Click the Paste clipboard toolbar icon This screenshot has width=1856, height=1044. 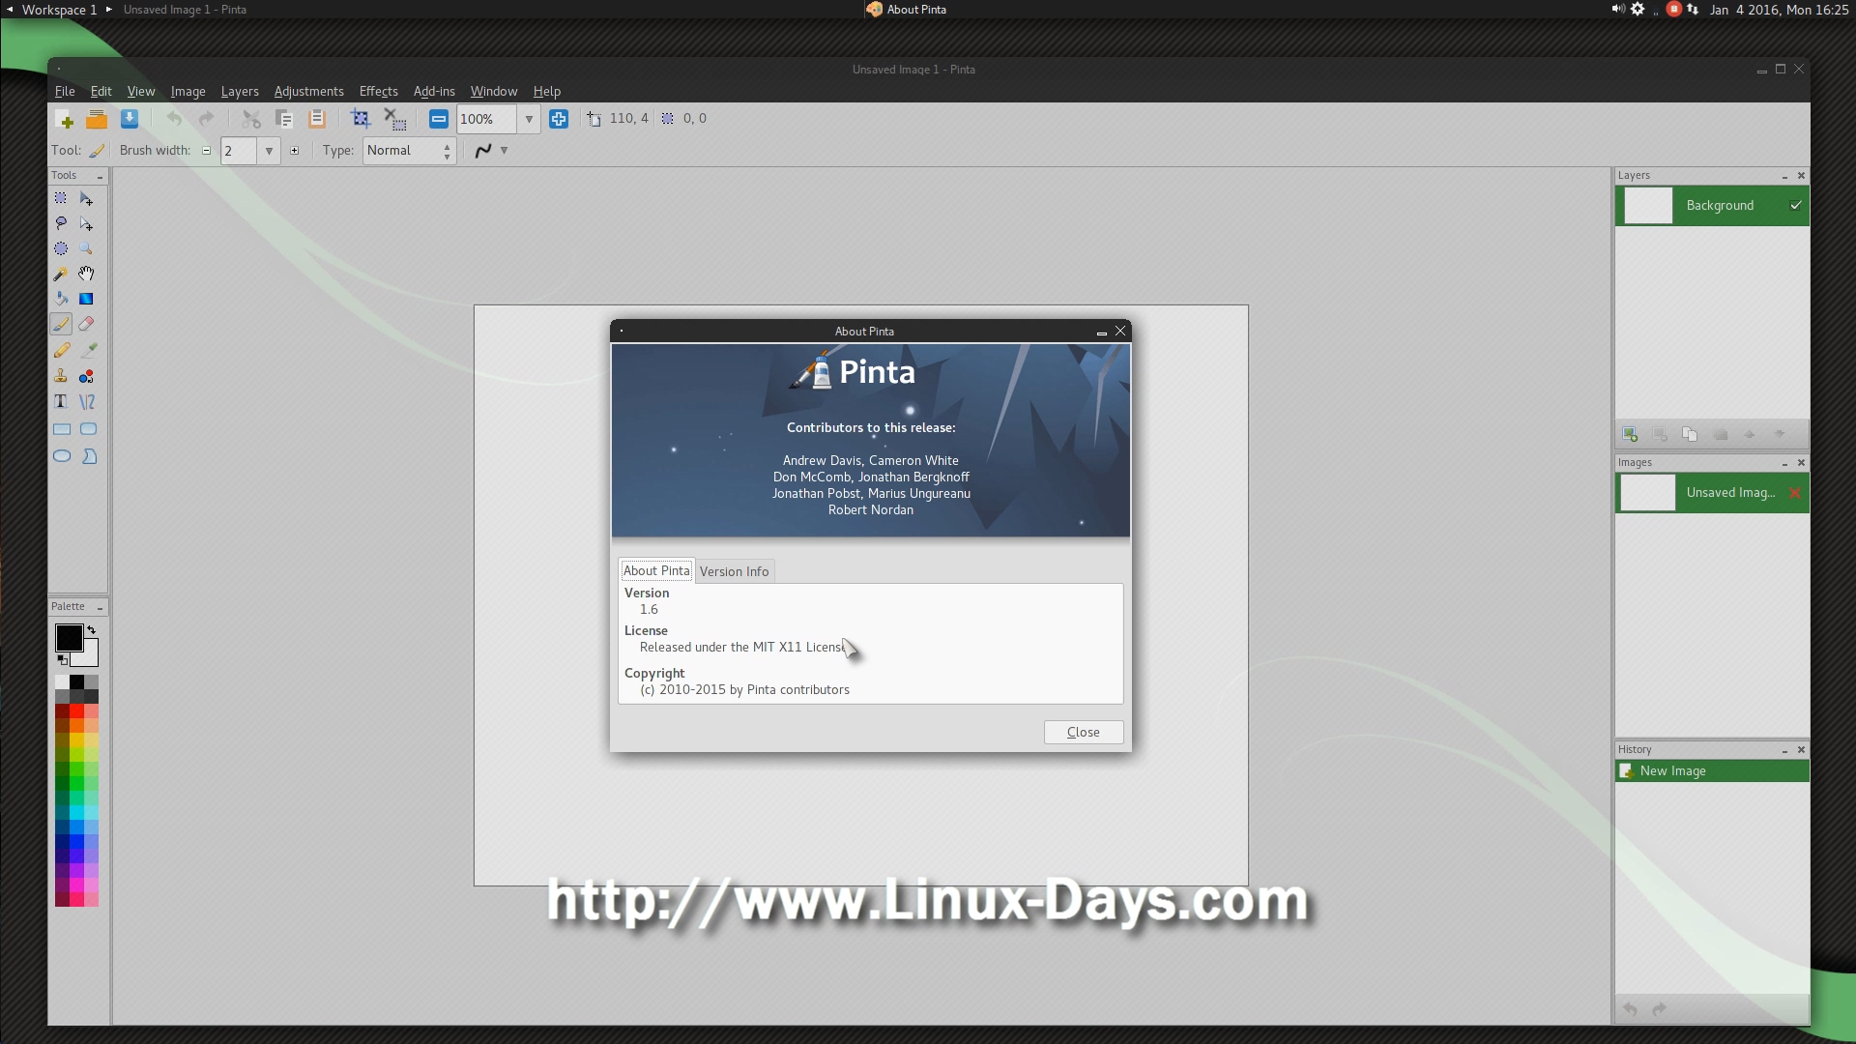[x=316, y=119]
